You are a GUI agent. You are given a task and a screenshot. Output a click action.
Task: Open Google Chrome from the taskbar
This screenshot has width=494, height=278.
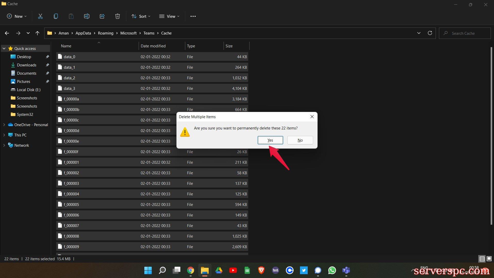tap(190, 270)
